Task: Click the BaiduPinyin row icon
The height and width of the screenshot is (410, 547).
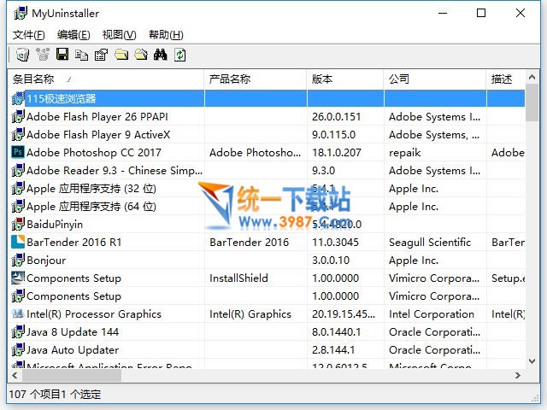Action: 18,224
